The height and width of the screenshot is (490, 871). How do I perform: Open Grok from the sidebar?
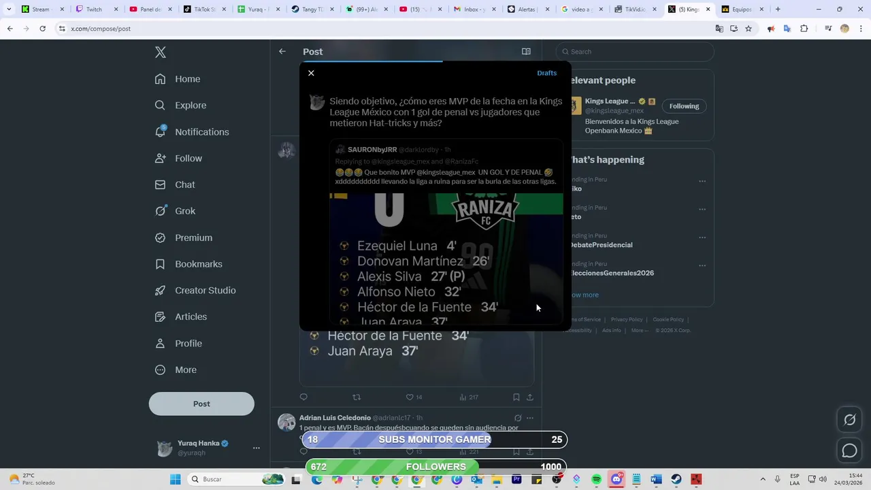(x=175, y=211)
